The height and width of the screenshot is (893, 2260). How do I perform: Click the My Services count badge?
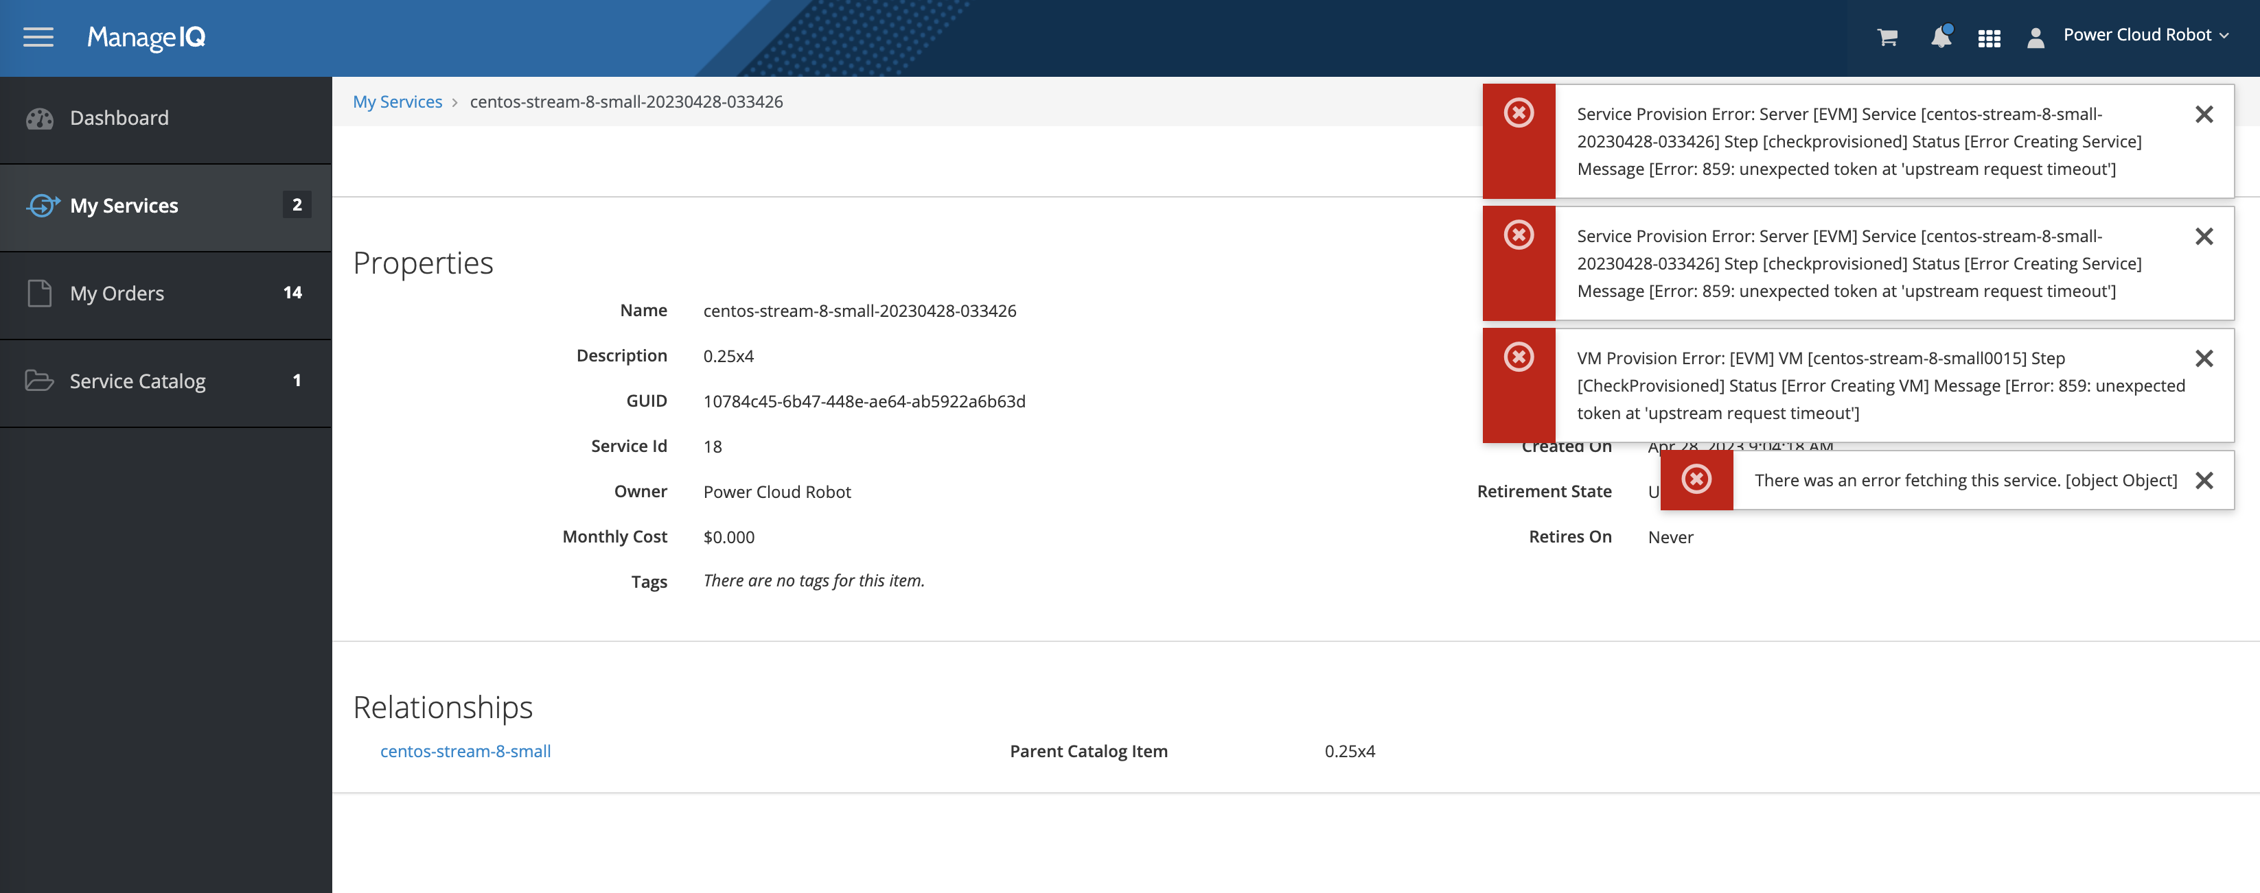click(x=297, y=205)
